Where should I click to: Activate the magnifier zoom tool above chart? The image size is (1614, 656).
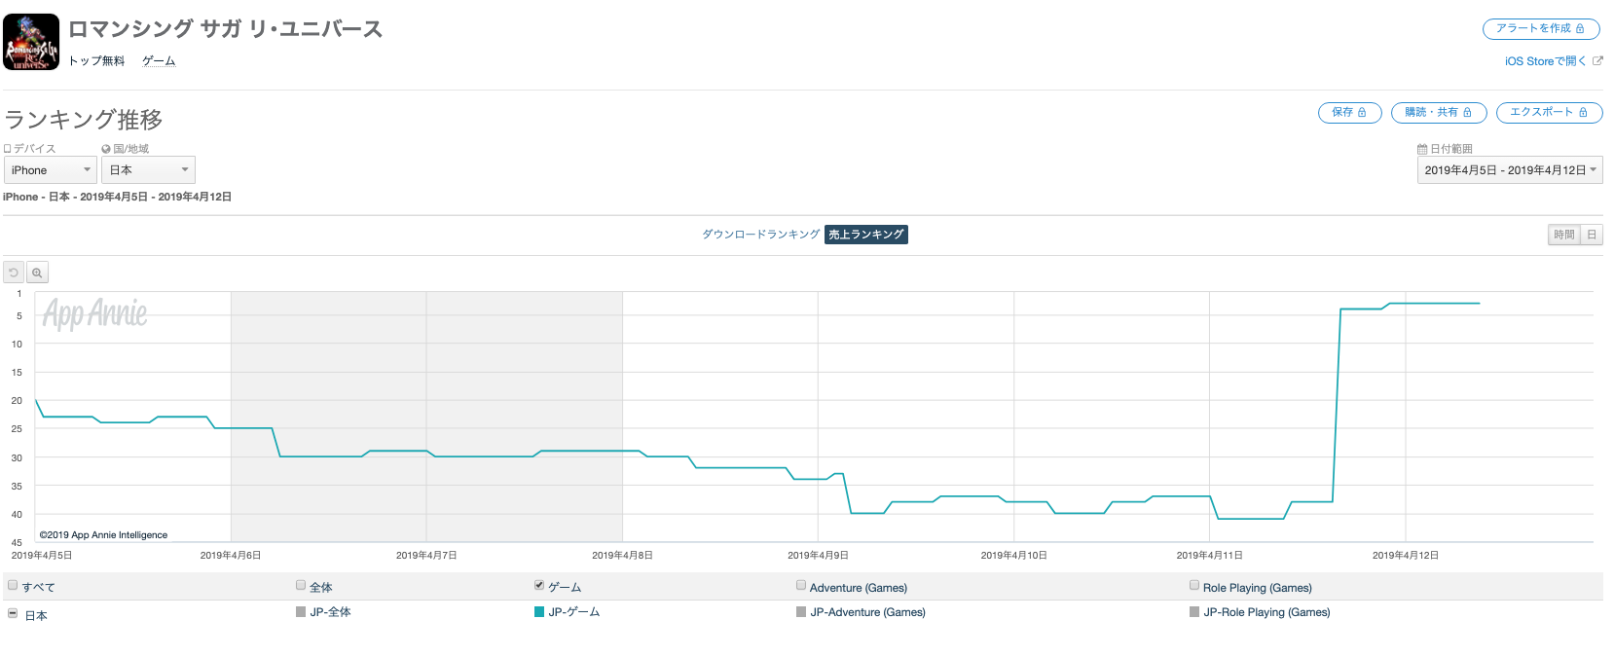point(37,273)
